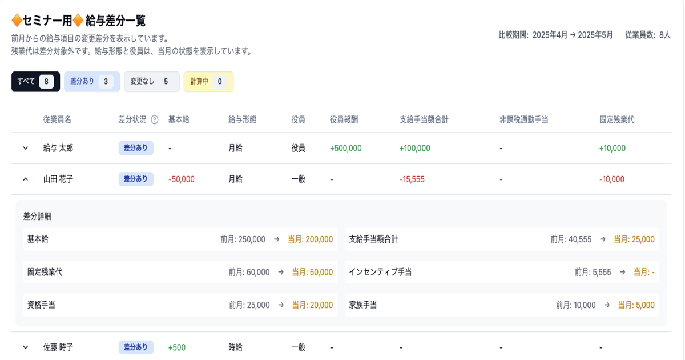Click the 役員報酬 column header
This screenshot has height=360, width=685.
[x=344, y=119]
